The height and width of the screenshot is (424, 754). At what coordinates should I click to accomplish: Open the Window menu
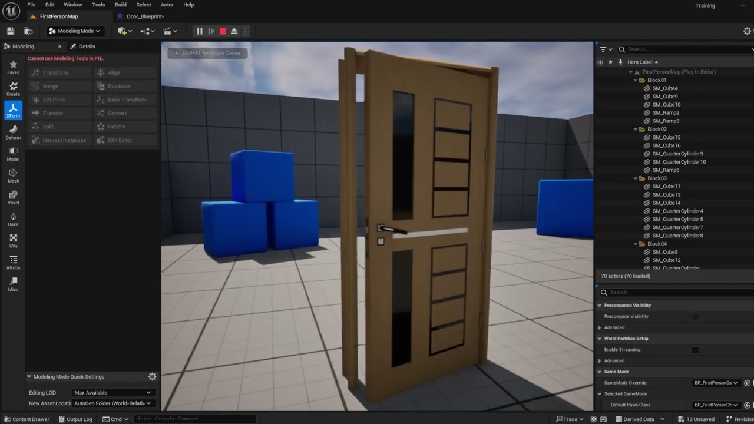(x=73, y=5)
